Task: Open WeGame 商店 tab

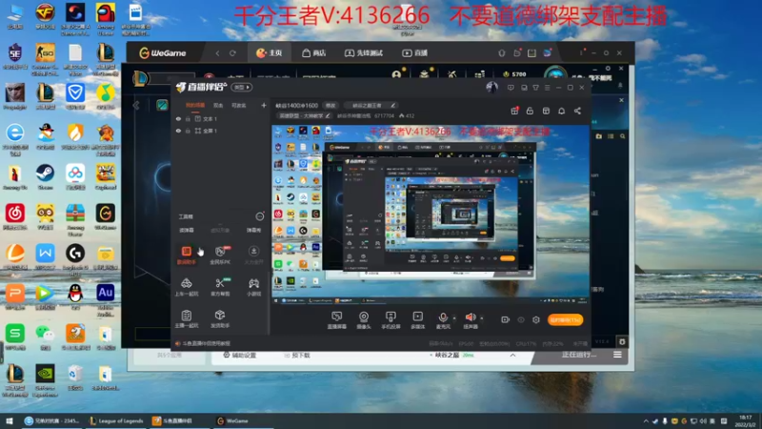Action: click(314, 53)
